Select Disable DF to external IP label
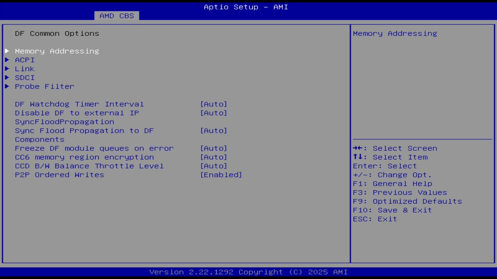Viewport: 497px width, 279px height. coord(77,117)
